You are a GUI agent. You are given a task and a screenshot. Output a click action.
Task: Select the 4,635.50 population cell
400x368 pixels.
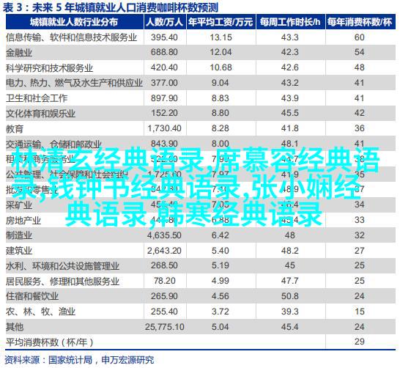click(164, 235)
